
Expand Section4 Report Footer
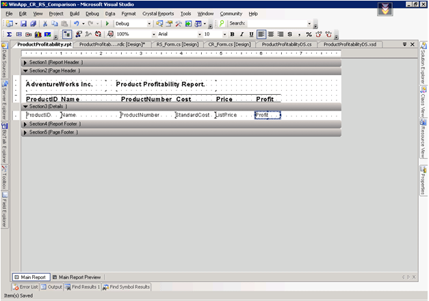coord(25,124)
